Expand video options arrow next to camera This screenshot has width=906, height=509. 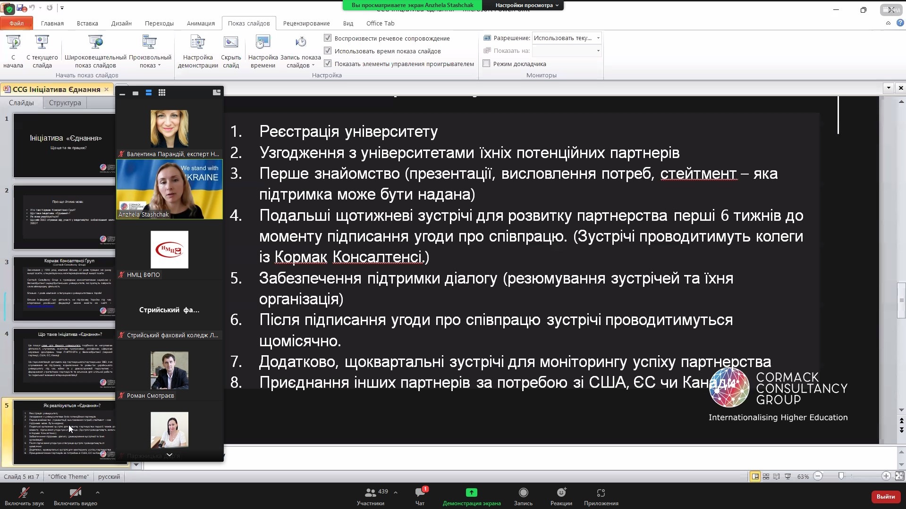coord(97,492)
